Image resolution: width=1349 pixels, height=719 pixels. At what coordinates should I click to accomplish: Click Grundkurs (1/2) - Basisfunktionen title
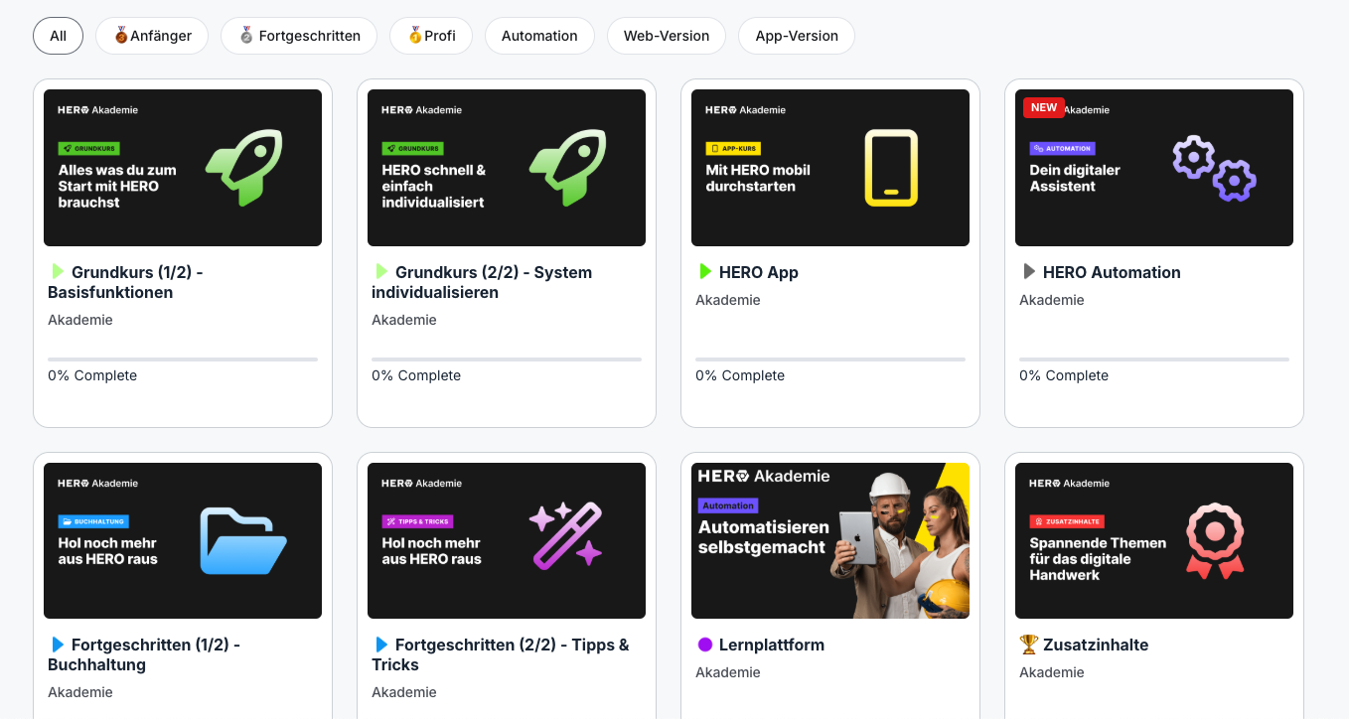tap(125, 282)
